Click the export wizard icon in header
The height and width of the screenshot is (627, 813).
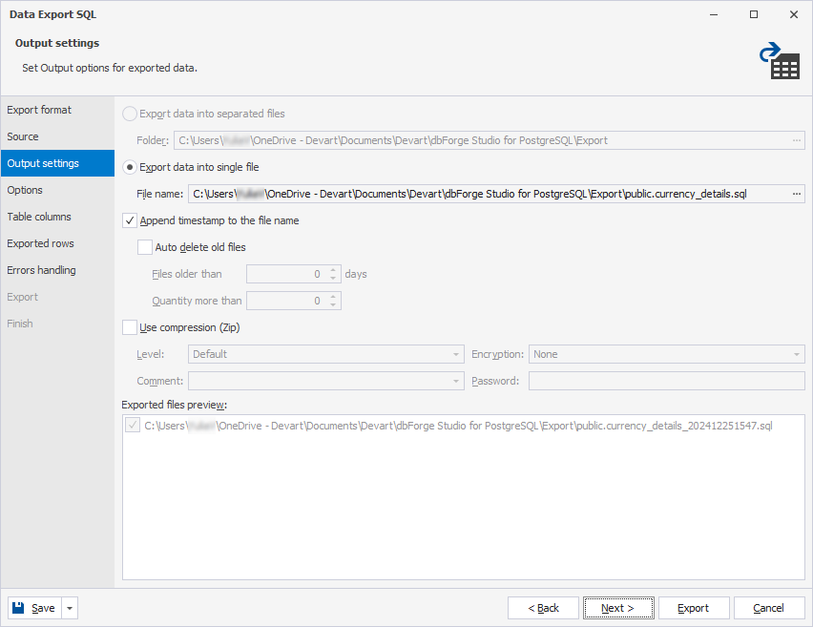coord(780,61)
